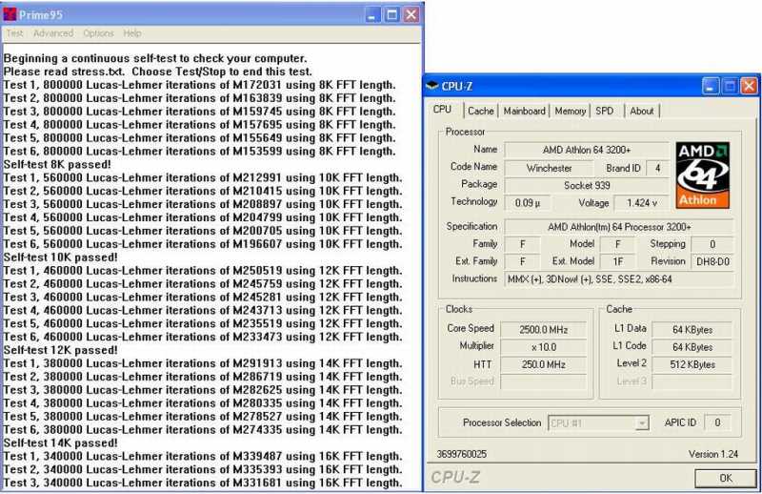Click the line containing M172031

tap(199, 85)
